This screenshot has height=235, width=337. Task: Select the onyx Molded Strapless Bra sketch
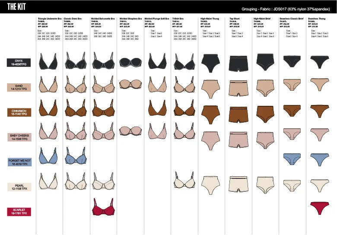coord(130,62)
